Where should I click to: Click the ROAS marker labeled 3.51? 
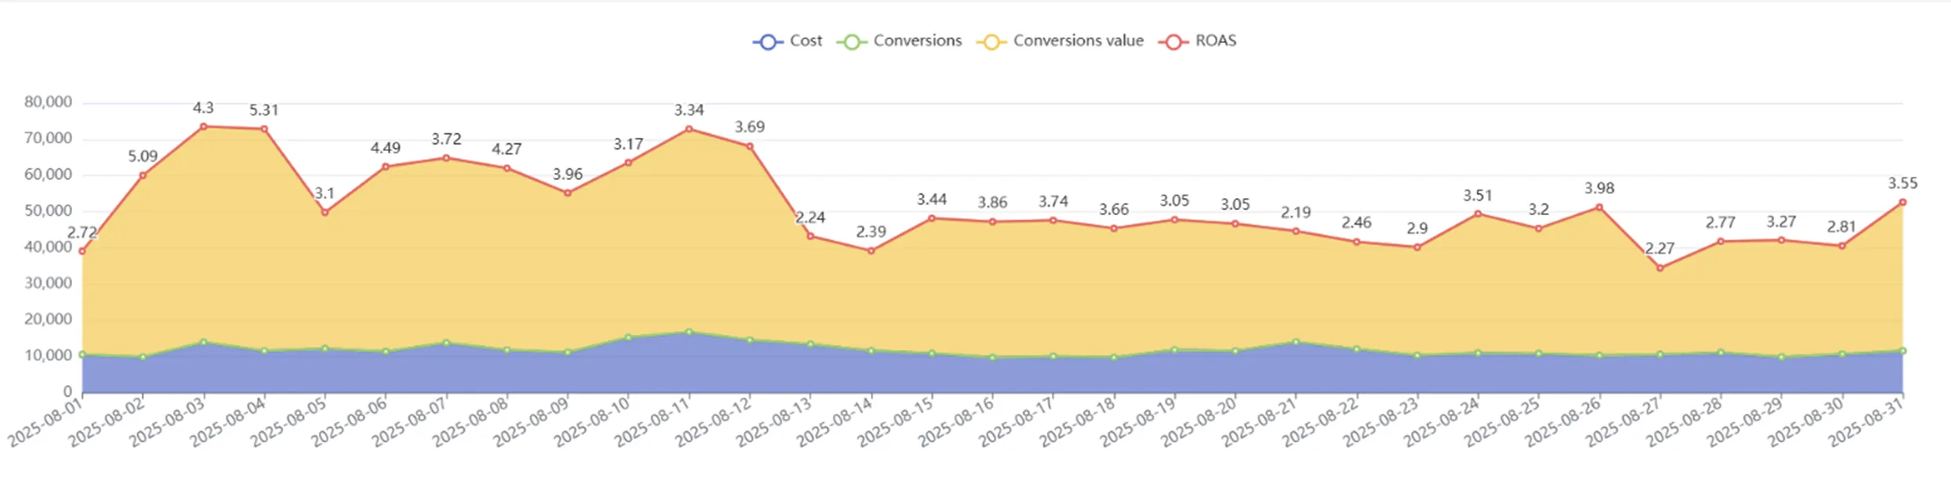tap(1478, 214)
